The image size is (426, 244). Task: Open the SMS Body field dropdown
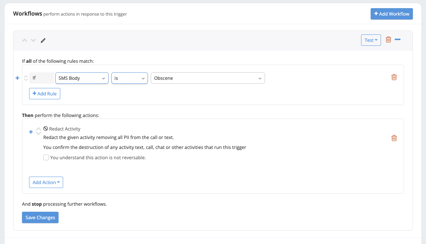82,78
